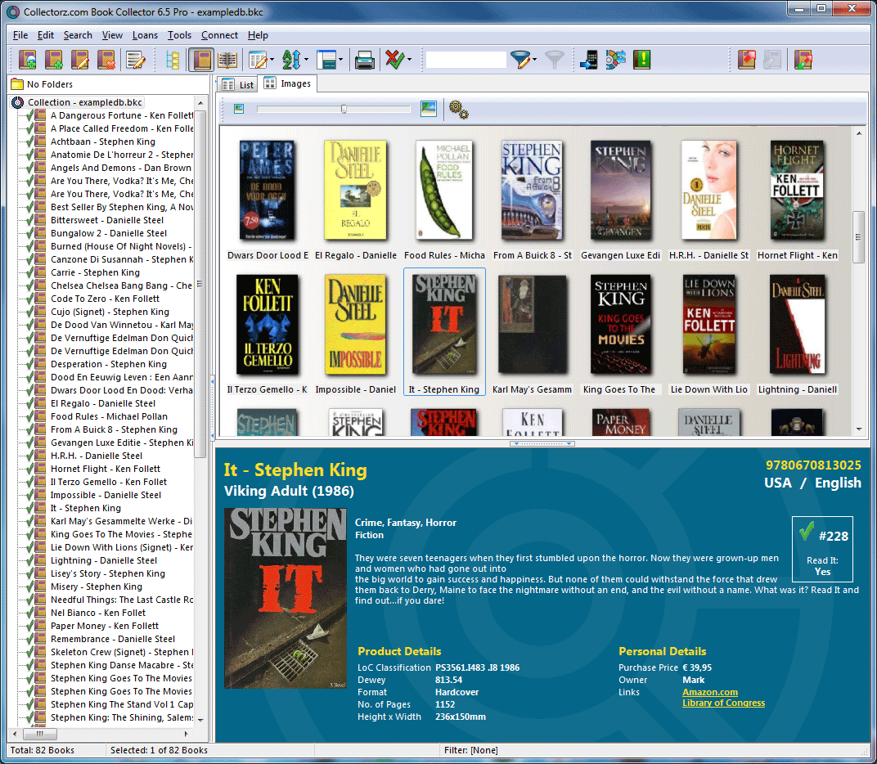Select the Il Terzo Gemello cover thumbnail

coord(268,325)
